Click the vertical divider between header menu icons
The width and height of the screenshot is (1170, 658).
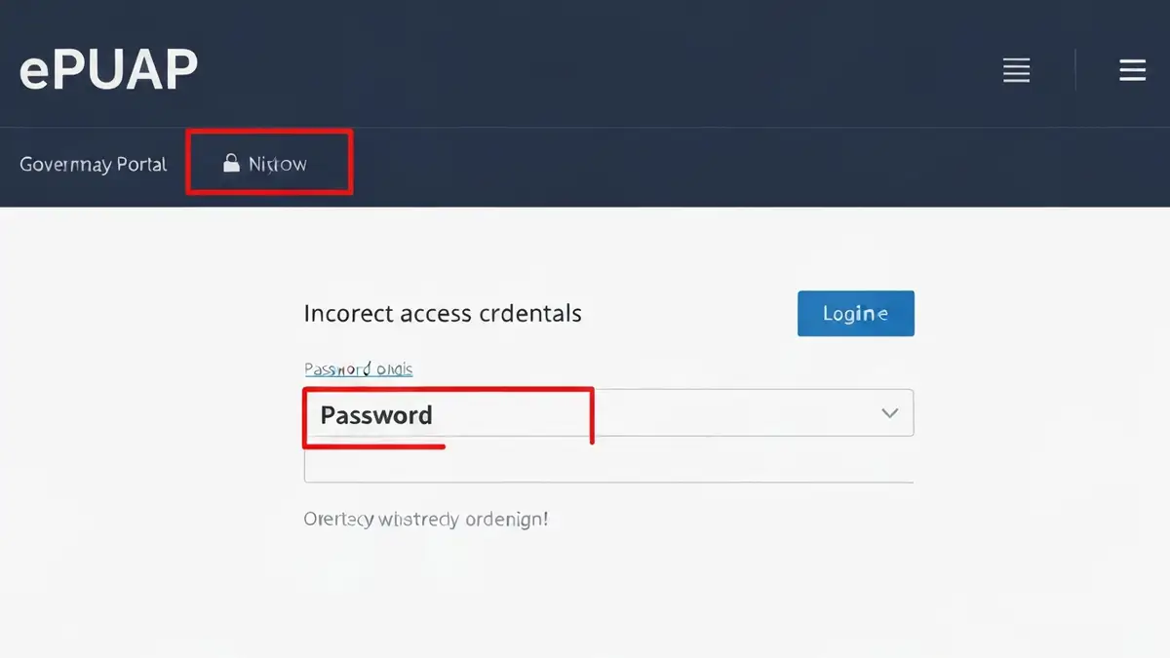point(1075,69)
